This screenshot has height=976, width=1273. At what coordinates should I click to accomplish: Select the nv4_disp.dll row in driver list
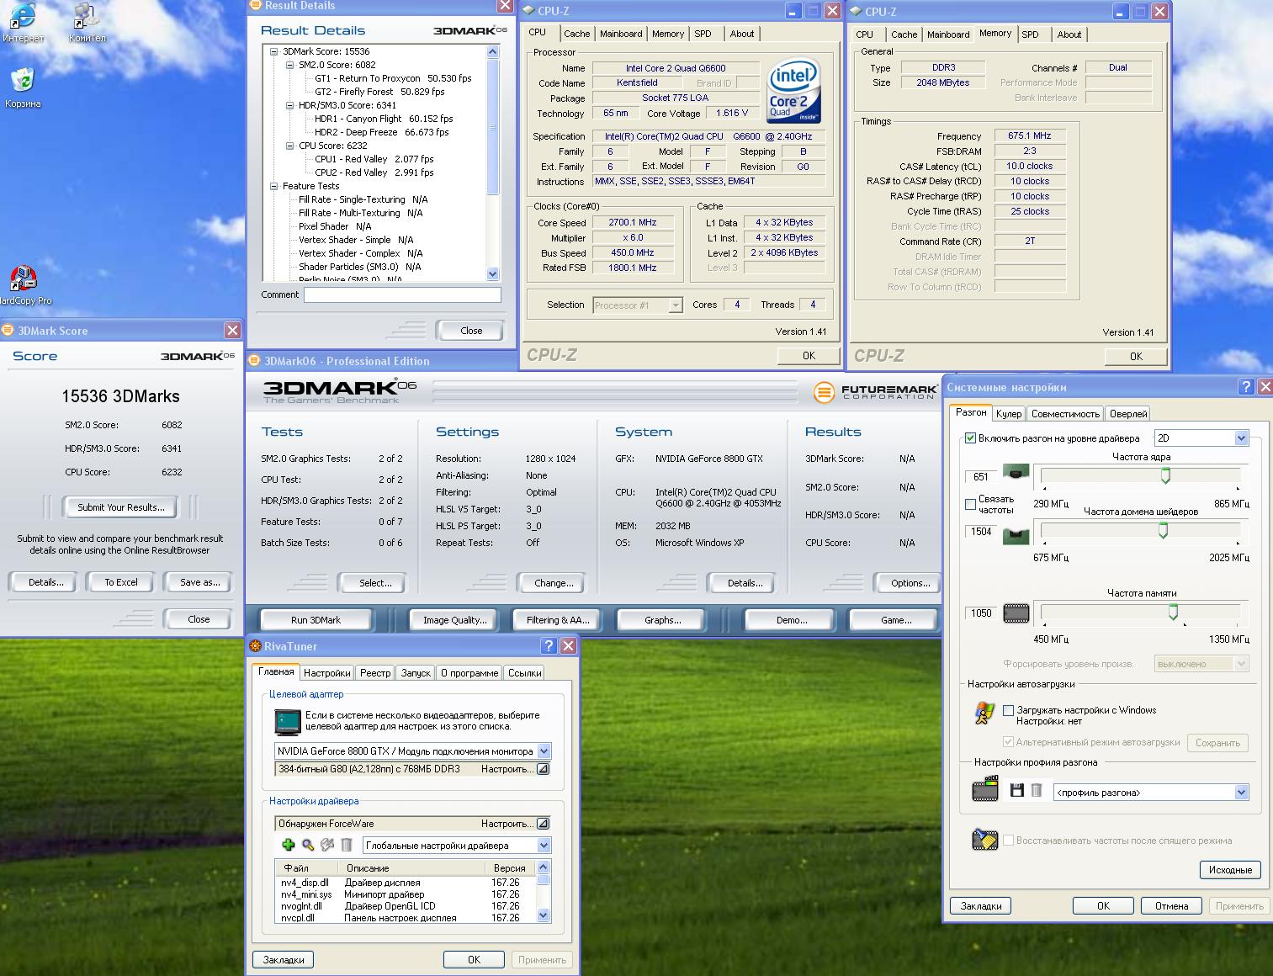[x=406, y=883]
